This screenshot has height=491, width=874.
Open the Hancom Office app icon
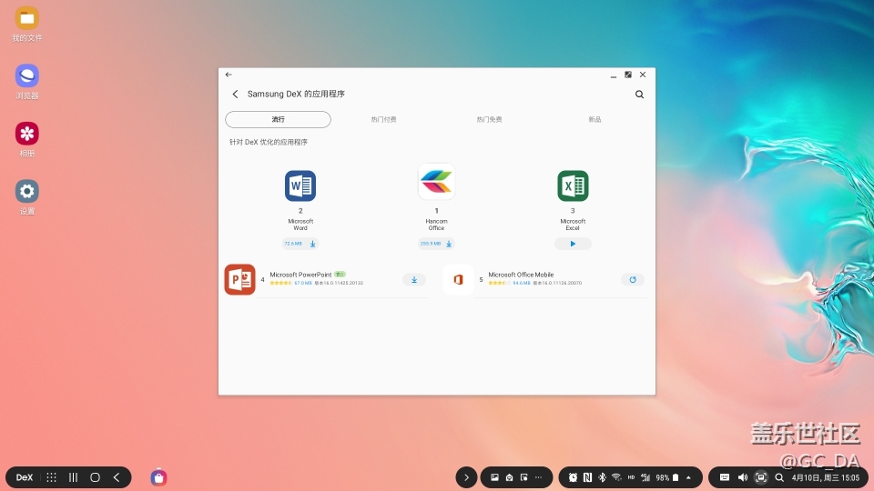pos(436,182)
